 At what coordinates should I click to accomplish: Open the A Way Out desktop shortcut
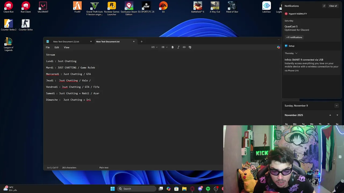point(215,7)
